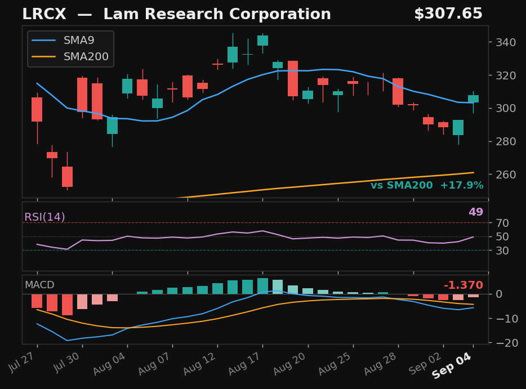The height and width of the screenshot is (389, 526).
Task: Click the 320 price axis label
Action: click(x=506, y=75)
